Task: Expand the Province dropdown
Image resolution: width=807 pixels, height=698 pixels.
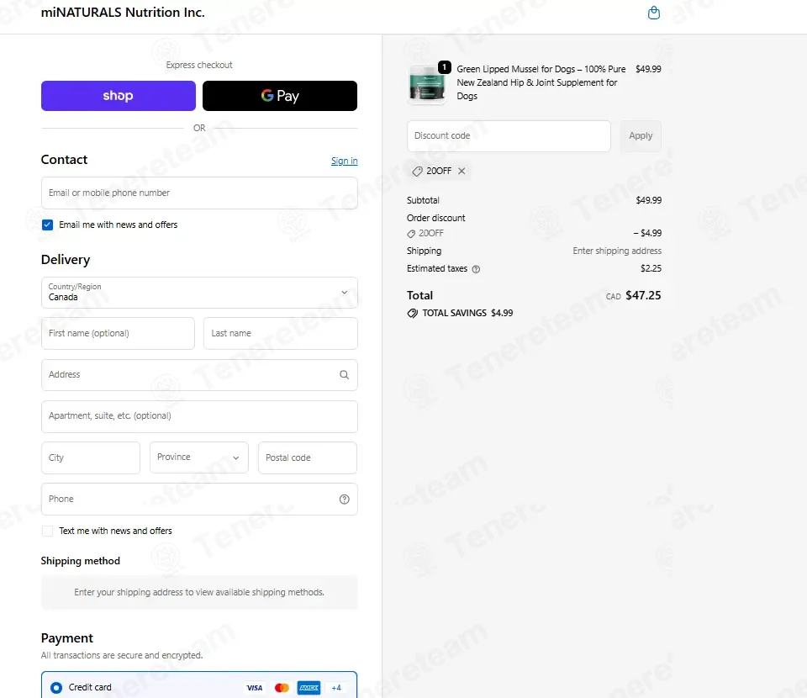Action: (x=198, y=457)
